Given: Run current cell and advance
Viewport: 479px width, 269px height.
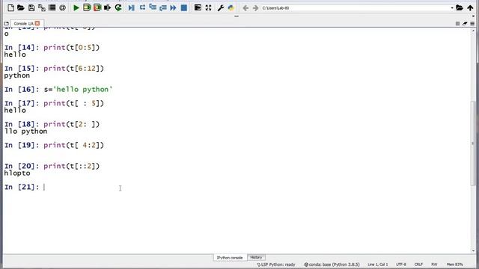Looking at the screenshot, I should click(97, 8).
